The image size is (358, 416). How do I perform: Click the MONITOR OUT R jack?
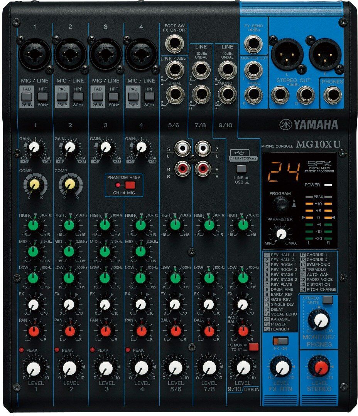click(x=253, y=95)
